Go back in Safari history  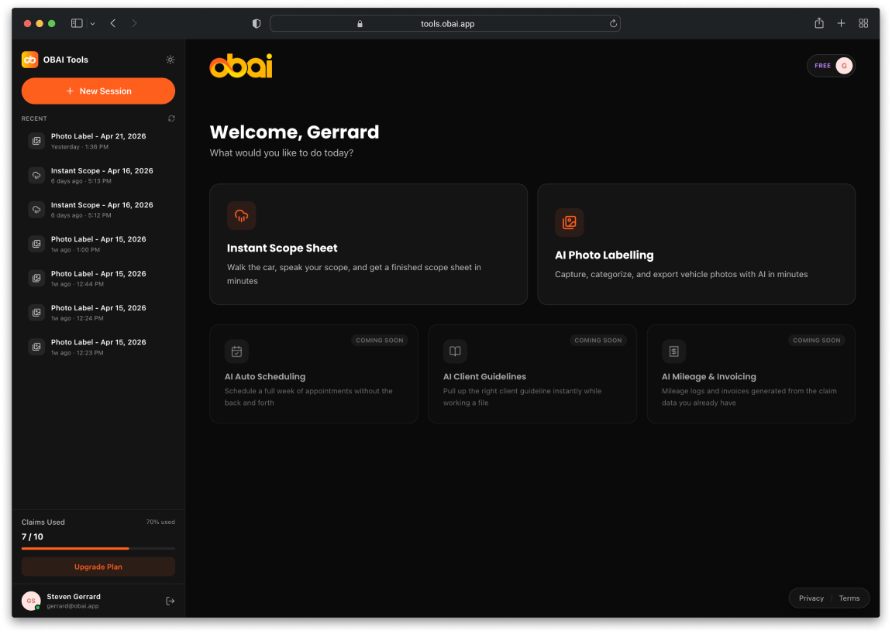point(113,23)
